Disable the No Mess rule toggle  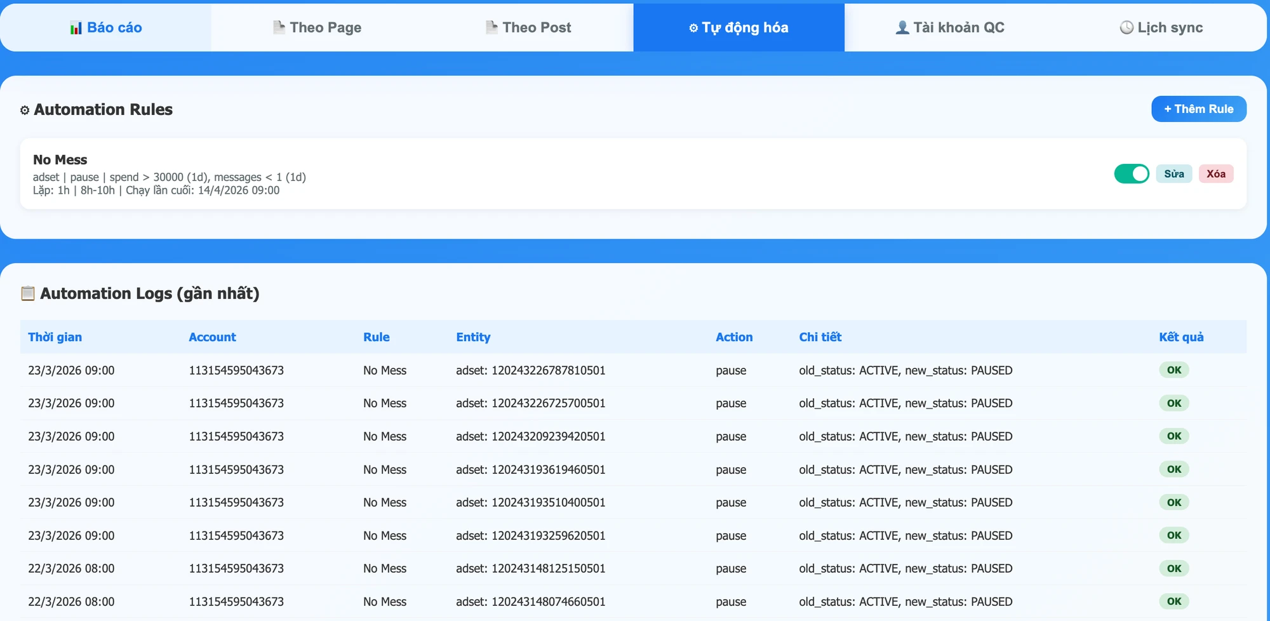tap(1132, 174)
